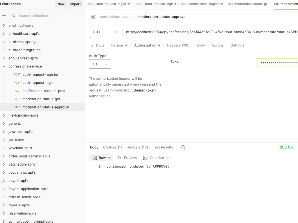The width and height of the screenshot is (298, 223).
Task: Switch to the Params tab
Action: click(x=119, y=45)
